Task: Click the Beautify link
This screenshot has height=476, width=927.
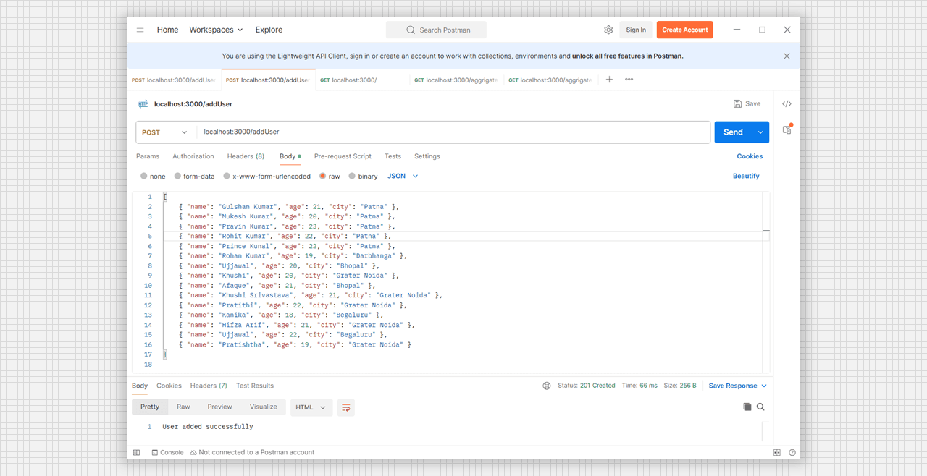Action: [x=746, y=176]
